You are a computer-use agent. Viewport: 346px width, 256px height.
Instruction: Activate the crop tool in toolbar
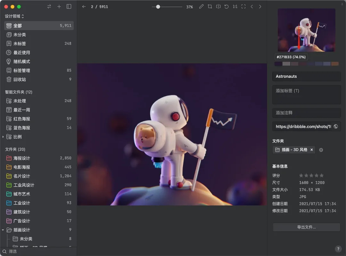210,7
